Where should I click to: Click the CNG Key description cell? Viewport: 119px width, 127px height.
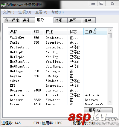tap(55, 76)
